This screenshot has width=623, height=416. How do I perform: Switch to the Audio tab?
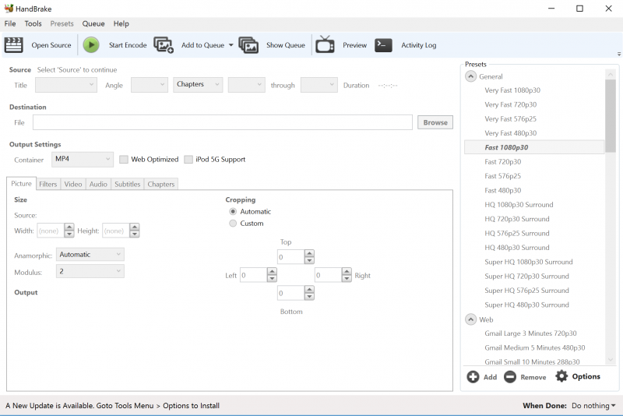point(98,184)
